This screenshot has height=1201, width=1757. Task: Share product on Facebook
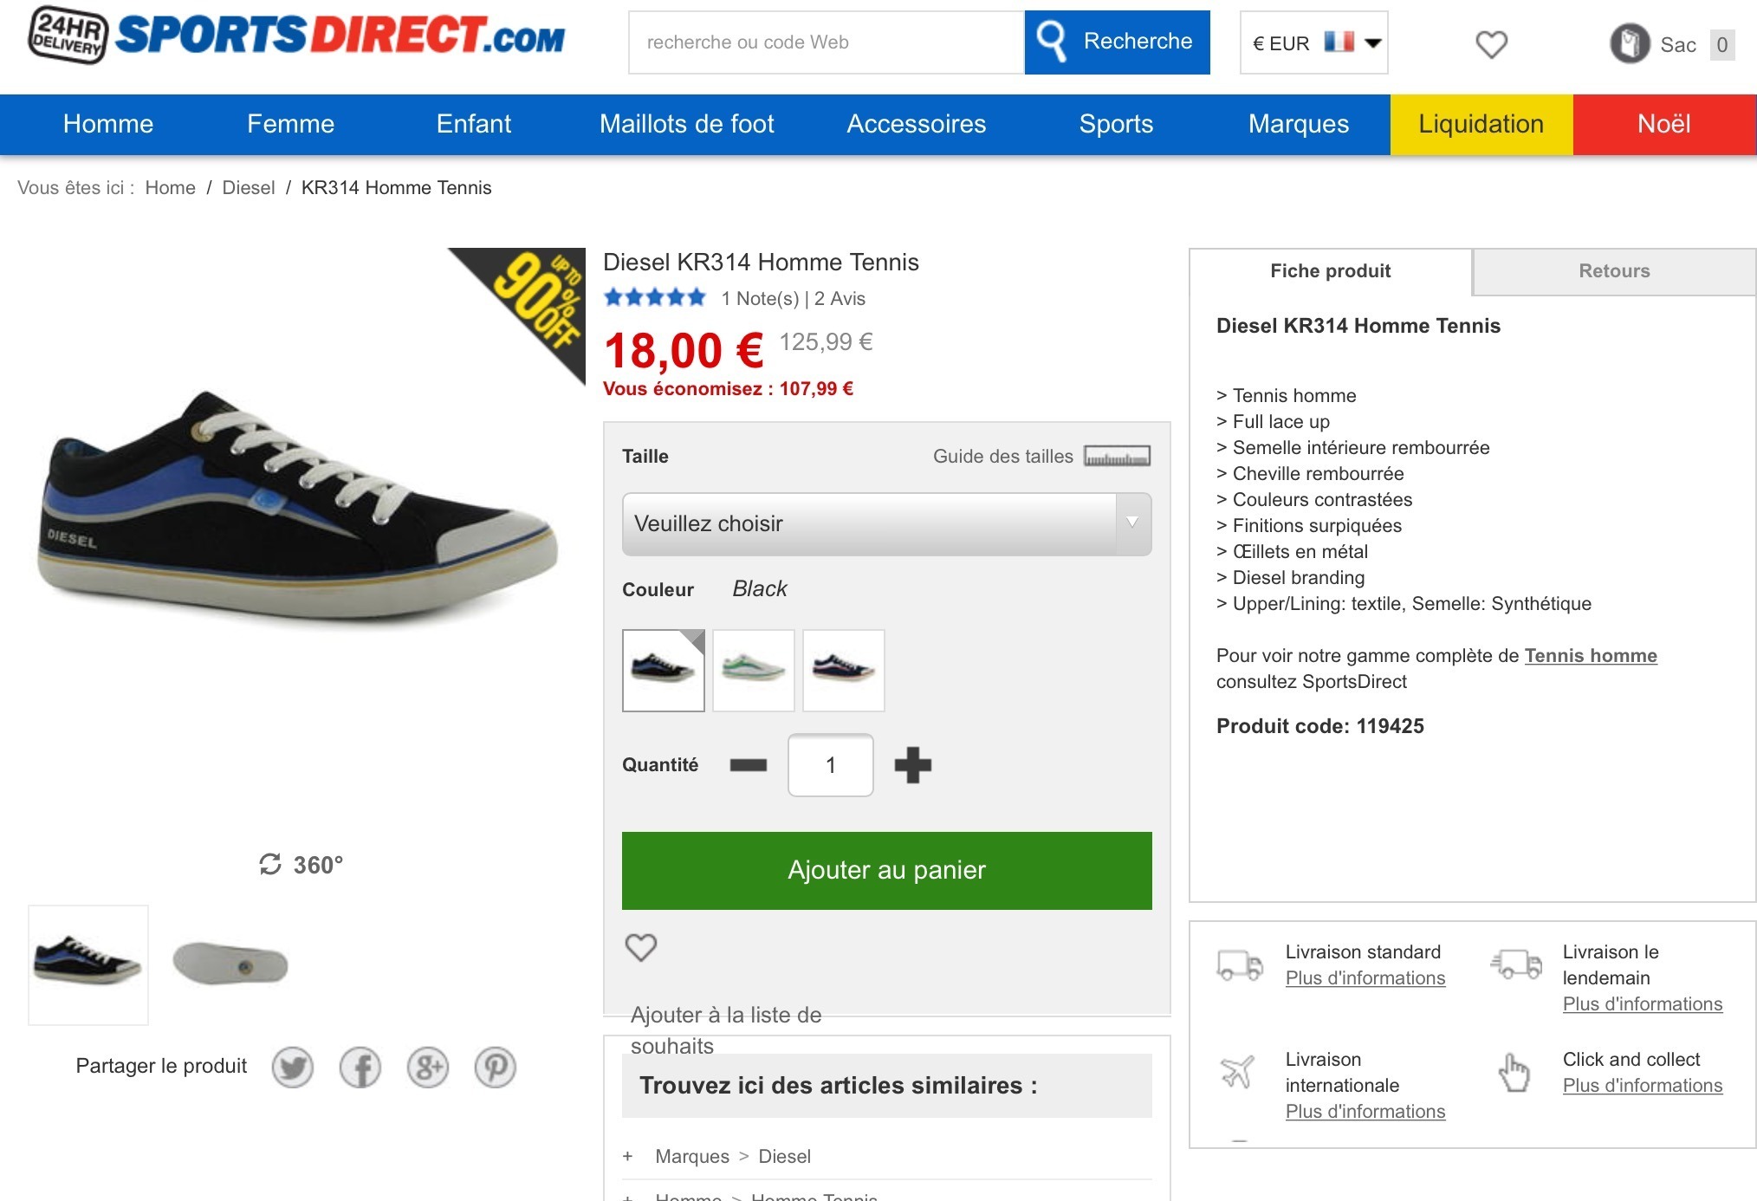click(360, 1068)
